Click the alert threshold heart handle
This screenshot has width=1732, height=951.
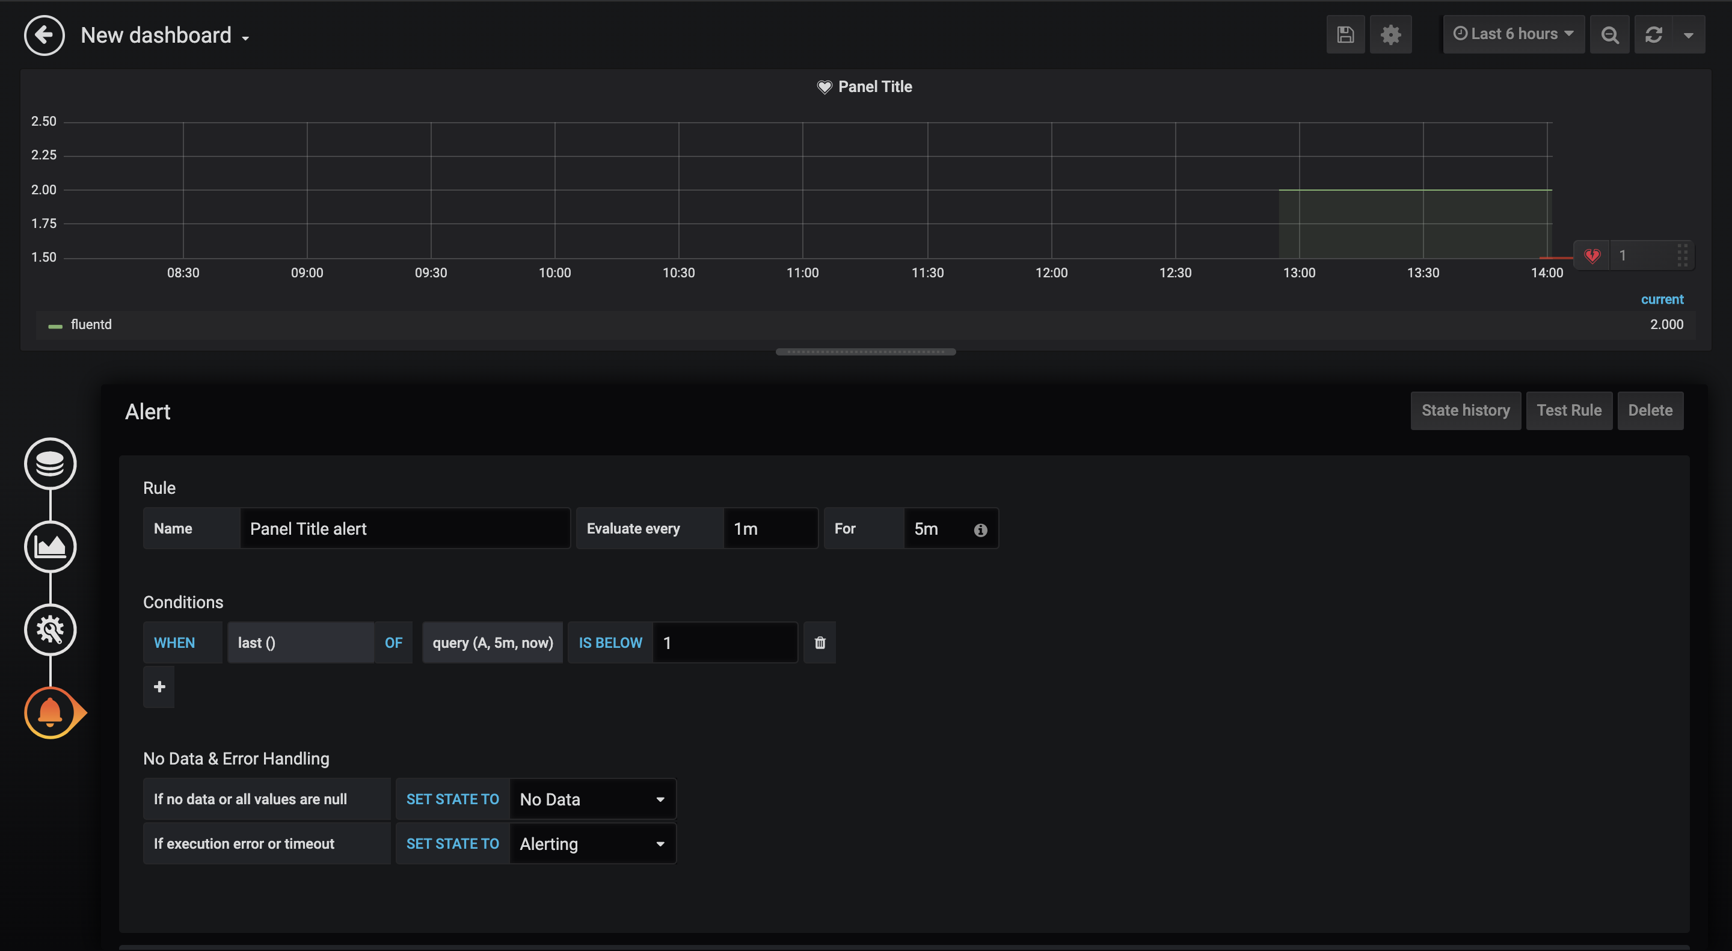pyautogui.click(x=1592, y=256)
